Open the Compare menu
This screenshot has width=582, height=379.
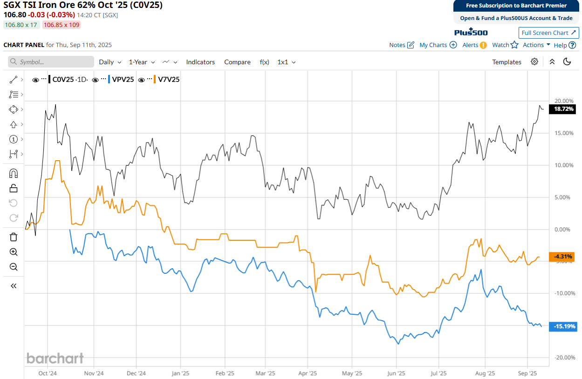237,62
